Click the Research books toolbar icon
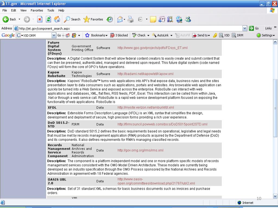This screenshot has width=278, height=208. tap(170, 19)
